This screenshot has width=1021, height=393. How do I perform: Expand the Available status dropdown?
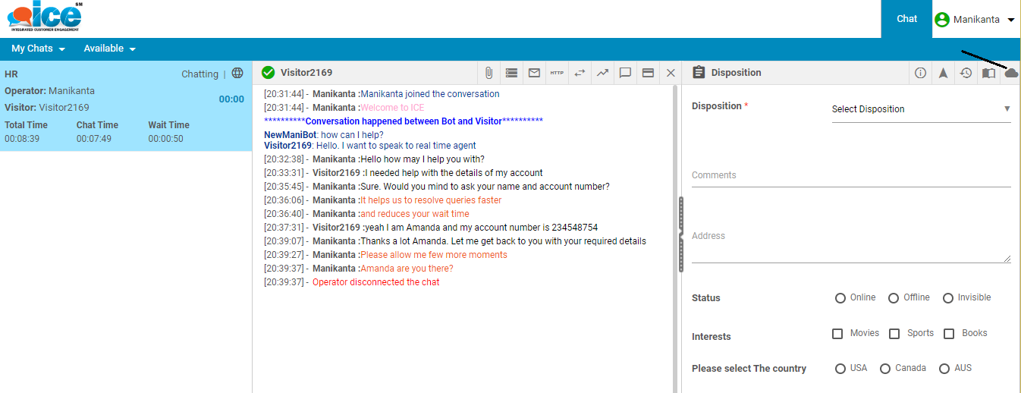109,49
